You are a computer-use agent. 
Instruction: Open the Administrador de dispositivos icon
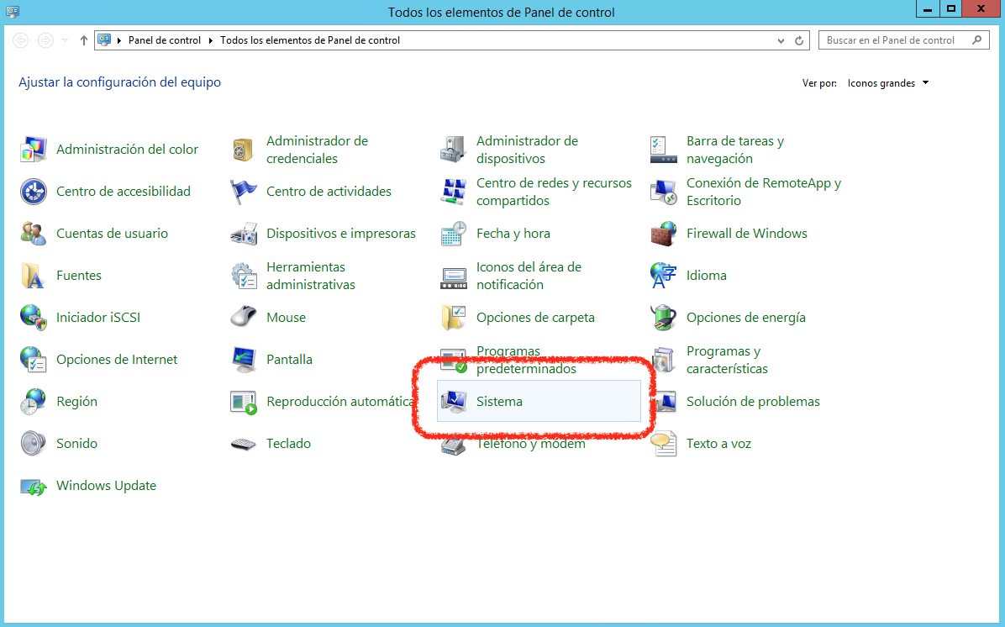point(453,150)
